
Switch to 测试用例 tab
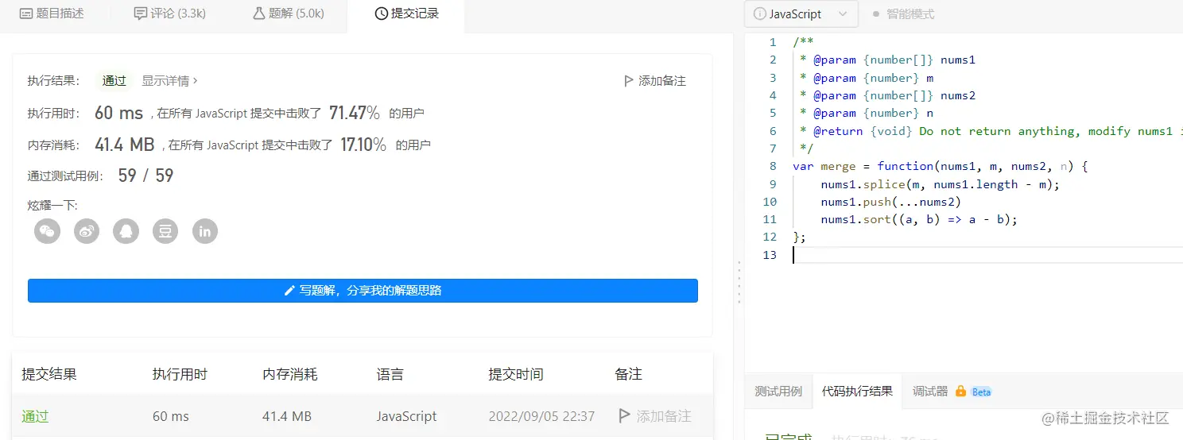click(778, 392)
